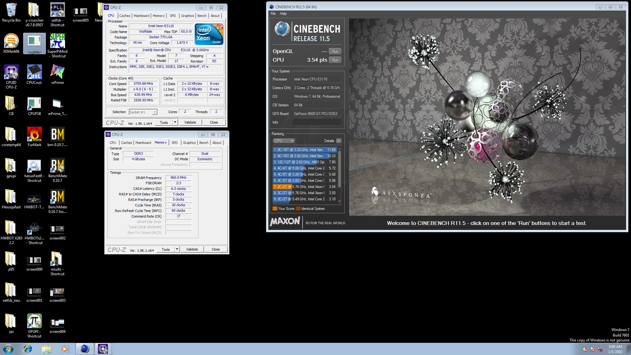
Task: Open the BenchMate 0.10.7 desktop icon
Action: 57,170
